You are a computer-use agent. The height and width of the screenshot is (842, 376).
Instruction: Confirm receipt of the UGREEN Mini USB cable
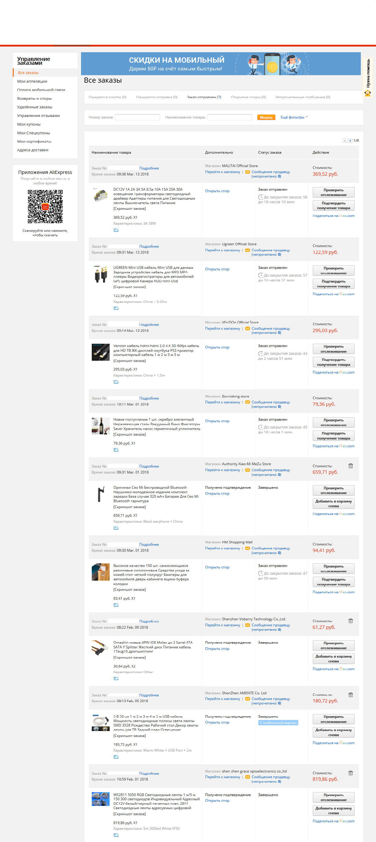click(x=333, y=284)
